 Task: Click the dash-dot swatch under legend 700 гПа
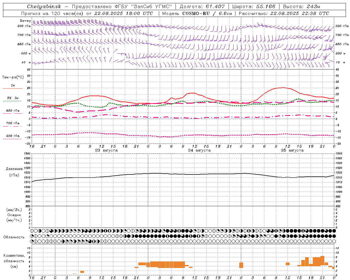tap(12, 127)
